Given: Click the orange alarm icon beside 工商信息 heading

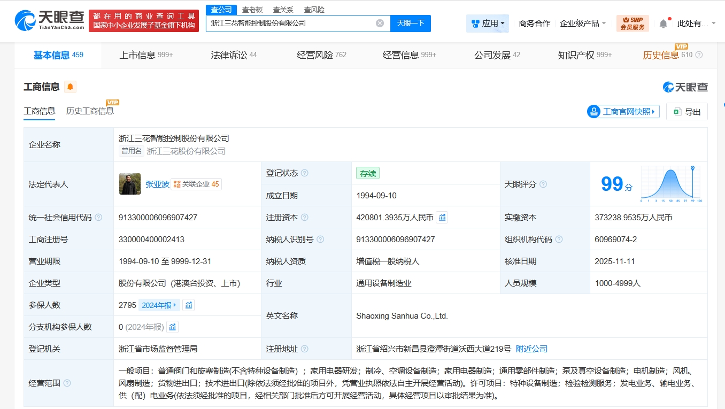Looking at the screenshot, I should click(x=70, y=86).
